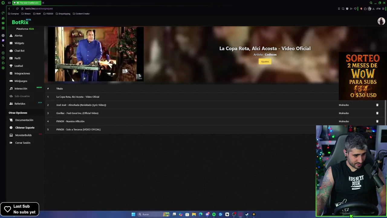Open Microsoft Store from the taskbar

click(187, 214)
